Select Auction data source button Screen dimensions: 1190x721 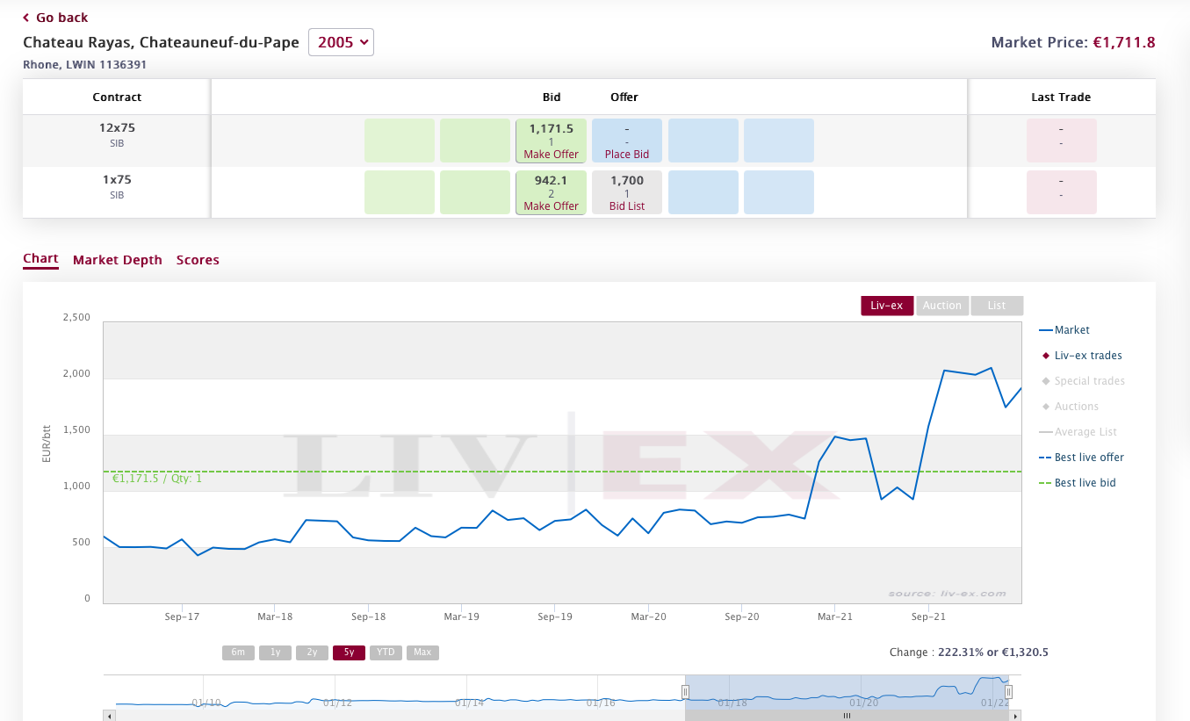942,306
